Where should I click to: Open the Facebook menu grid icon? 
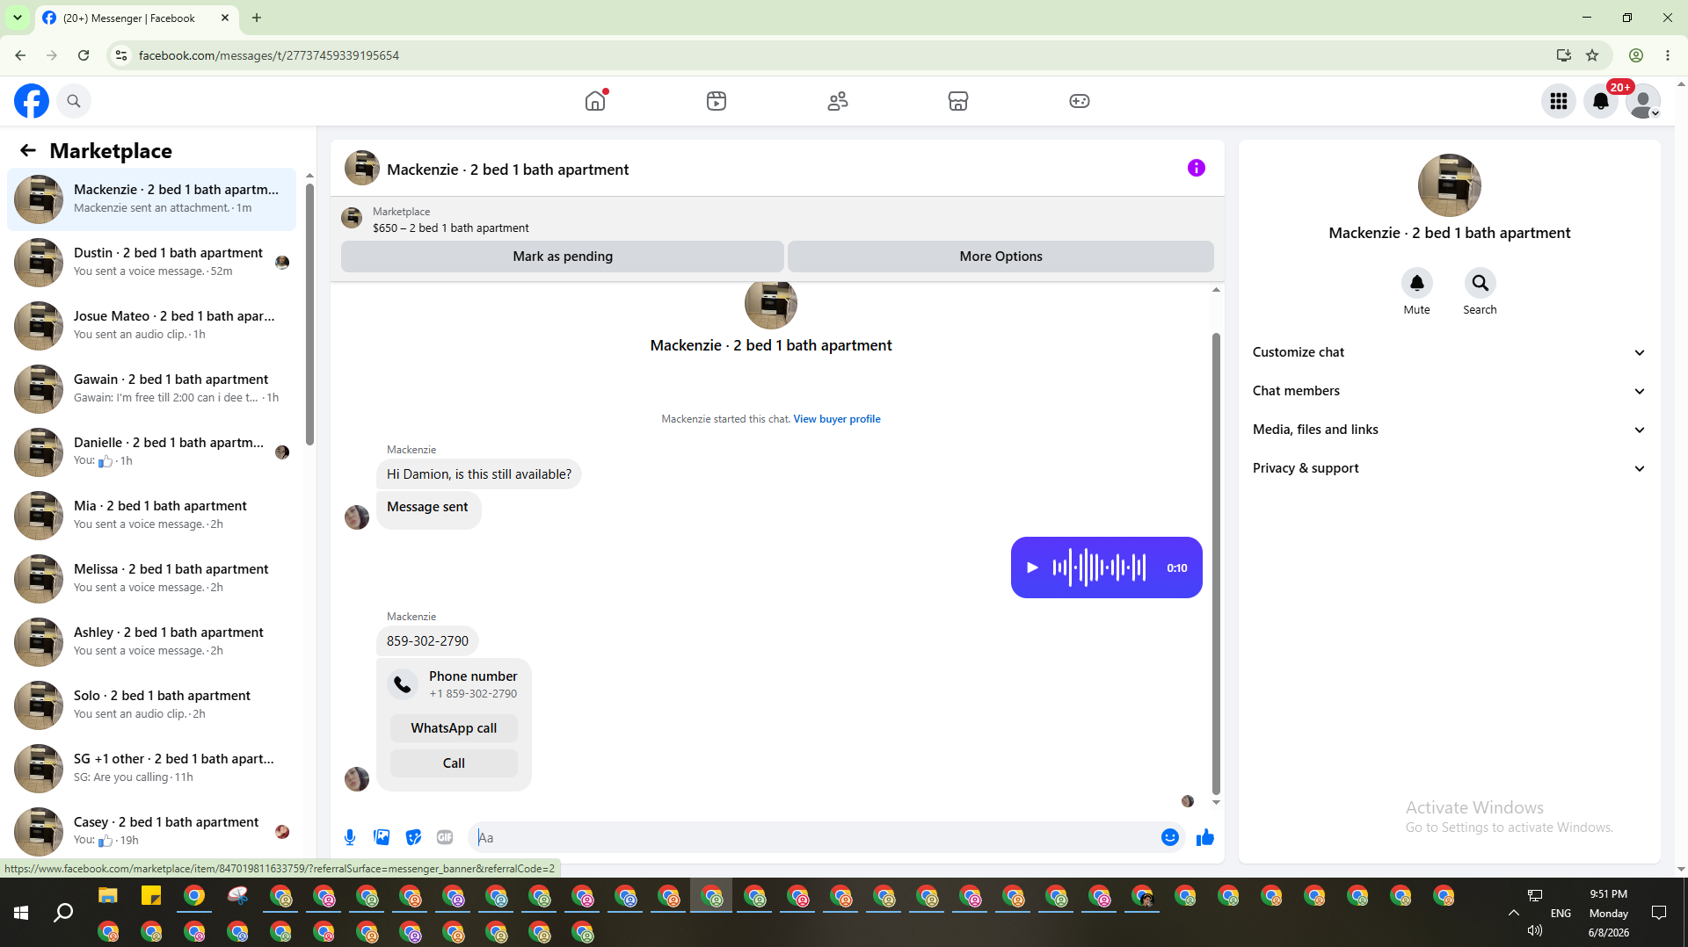pos(1559,101)
